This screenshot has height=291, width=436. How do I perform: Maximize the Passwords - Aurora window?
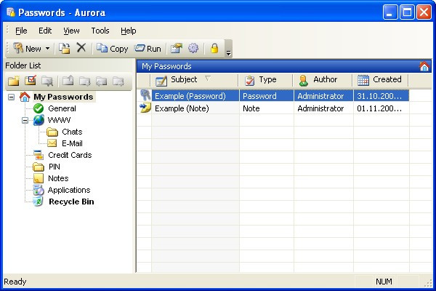407,12
